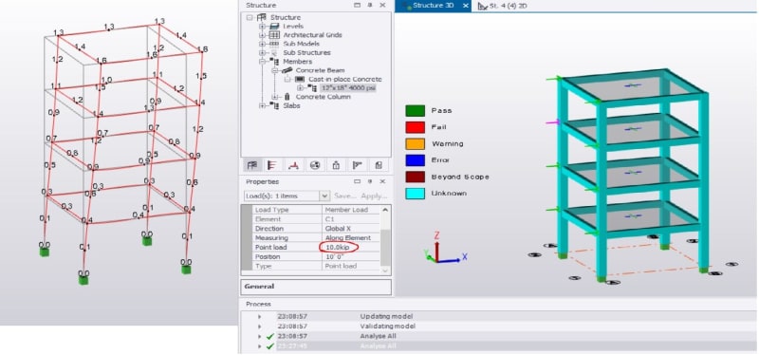759x355 pixels.
Task: Expand the Architectural Grids node
Action: click(263, 35)
